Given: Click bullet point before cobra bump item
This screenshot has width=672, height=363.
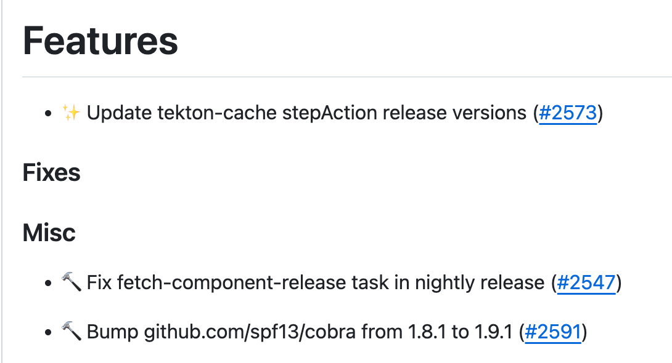Looking at the screenshot, I should (x=48, y=333).
